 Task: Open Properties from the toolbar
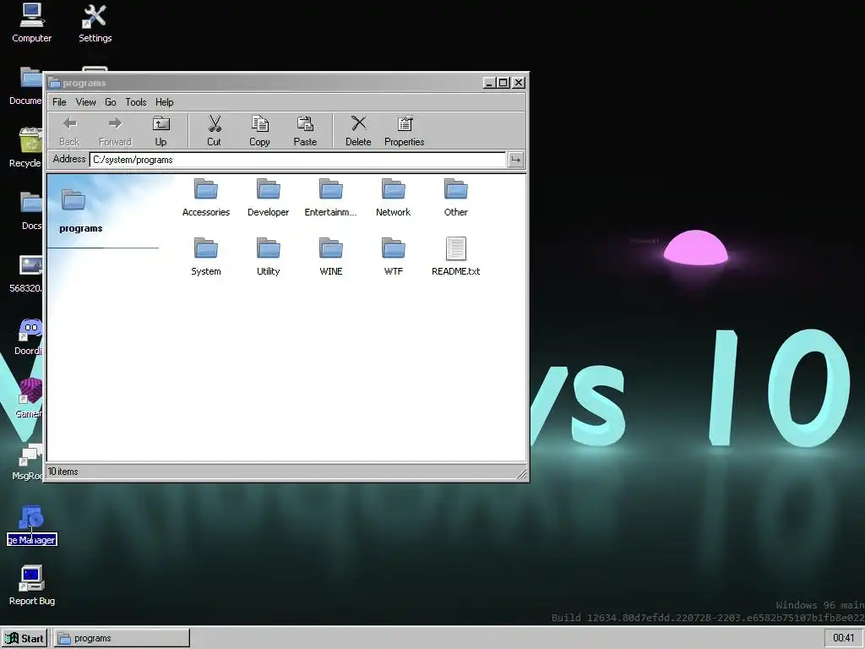point(405,131)
